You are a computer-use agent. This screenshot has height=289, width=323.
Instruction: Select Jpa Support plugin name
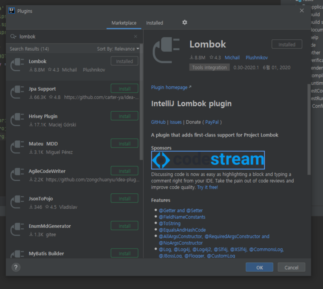(x=42, y=89)
